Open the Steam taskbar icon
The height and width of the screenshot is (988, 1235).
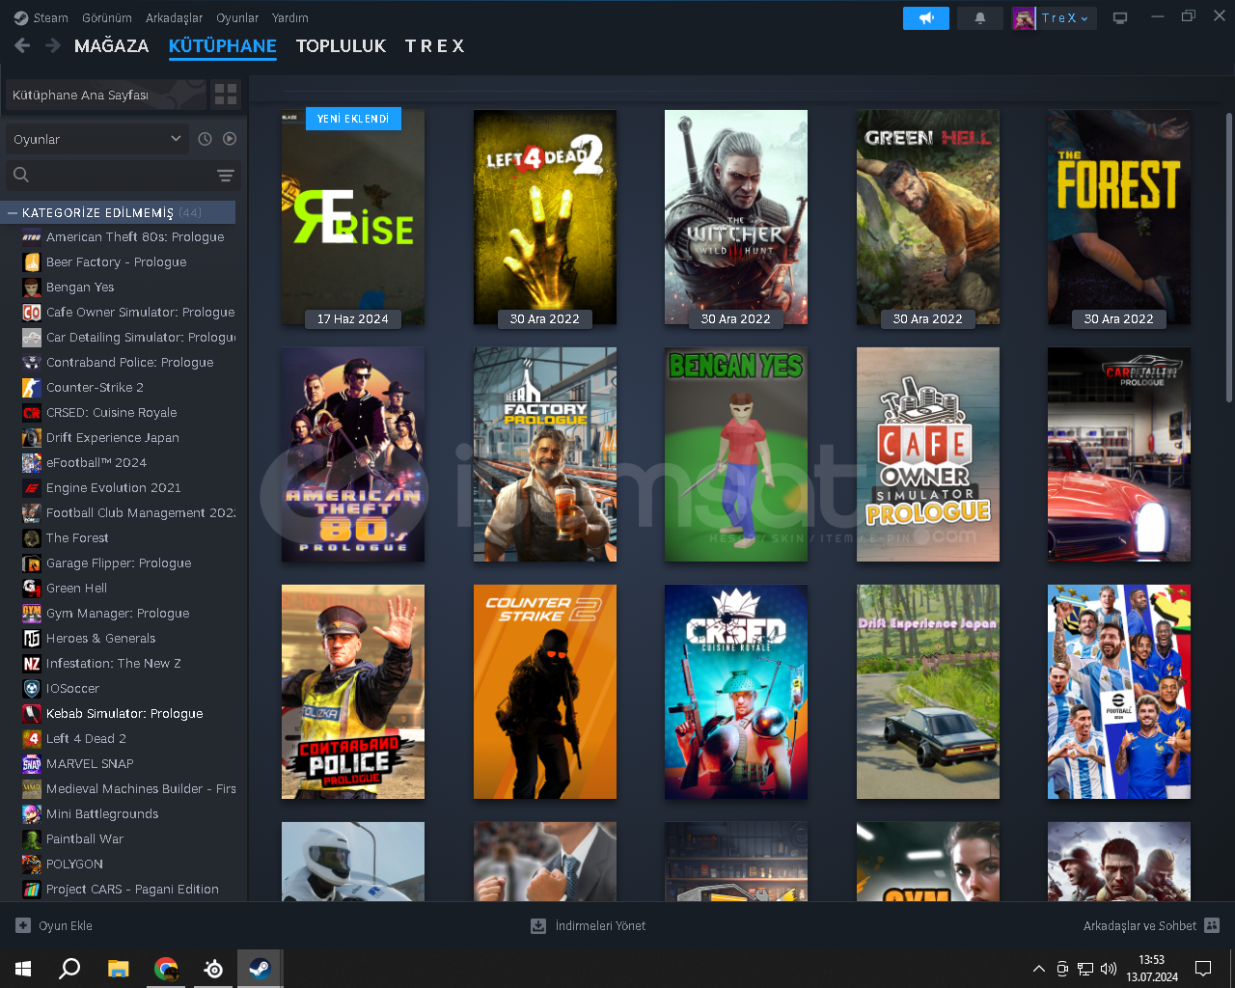[260, 968]
